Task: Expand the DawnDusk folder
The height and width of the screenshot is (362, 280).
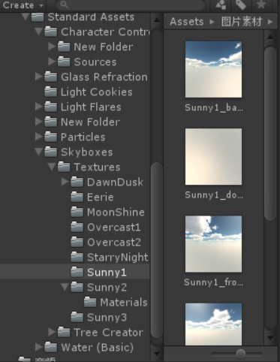Action: pos(65,182)
